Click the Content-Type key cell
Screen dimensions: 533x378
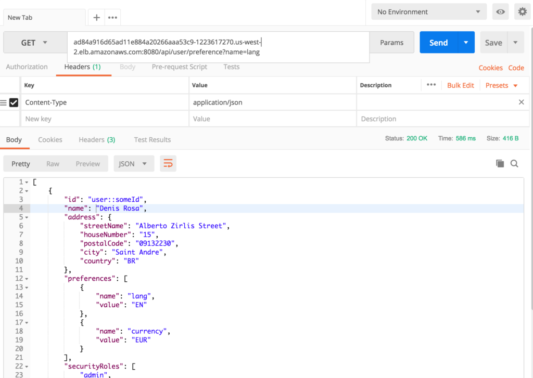click(105, 102)
